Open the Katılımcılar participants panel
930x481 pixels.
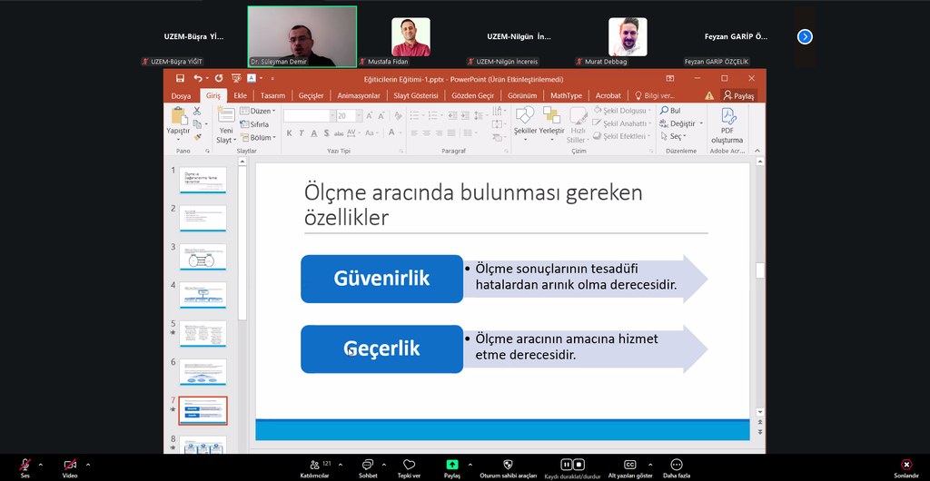[314, 465]
